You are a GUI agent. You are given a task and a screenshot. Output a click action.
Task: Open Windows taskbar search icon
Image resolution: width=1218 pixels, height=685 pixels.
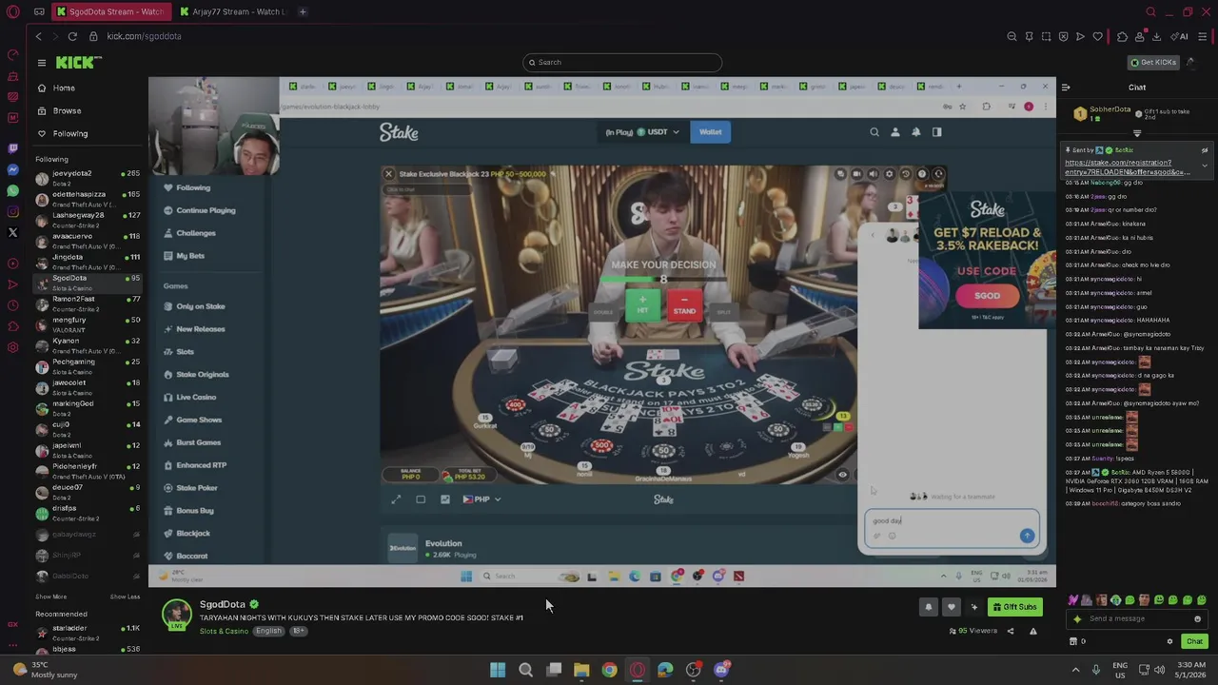click(525, 670)
